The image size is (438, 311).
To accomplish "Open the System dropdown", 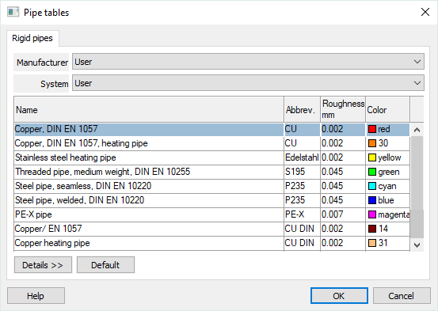I will tap(248, 83).
